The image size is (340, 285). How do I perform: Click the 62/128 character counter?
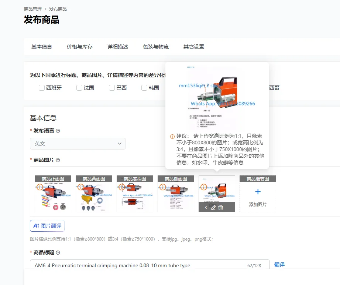[x=254, y=266]
